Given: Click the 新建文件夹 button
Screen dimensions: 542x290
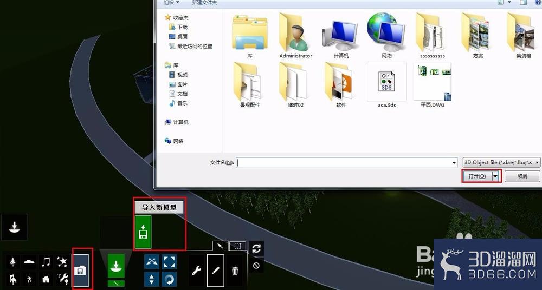Looking at the screenshot, I should click(x=204, y=2).
